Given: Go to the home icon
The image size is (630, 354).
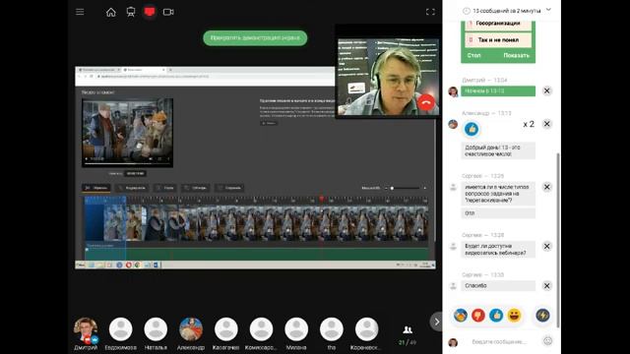Looking at the screenshot, I should click(111, 12).
